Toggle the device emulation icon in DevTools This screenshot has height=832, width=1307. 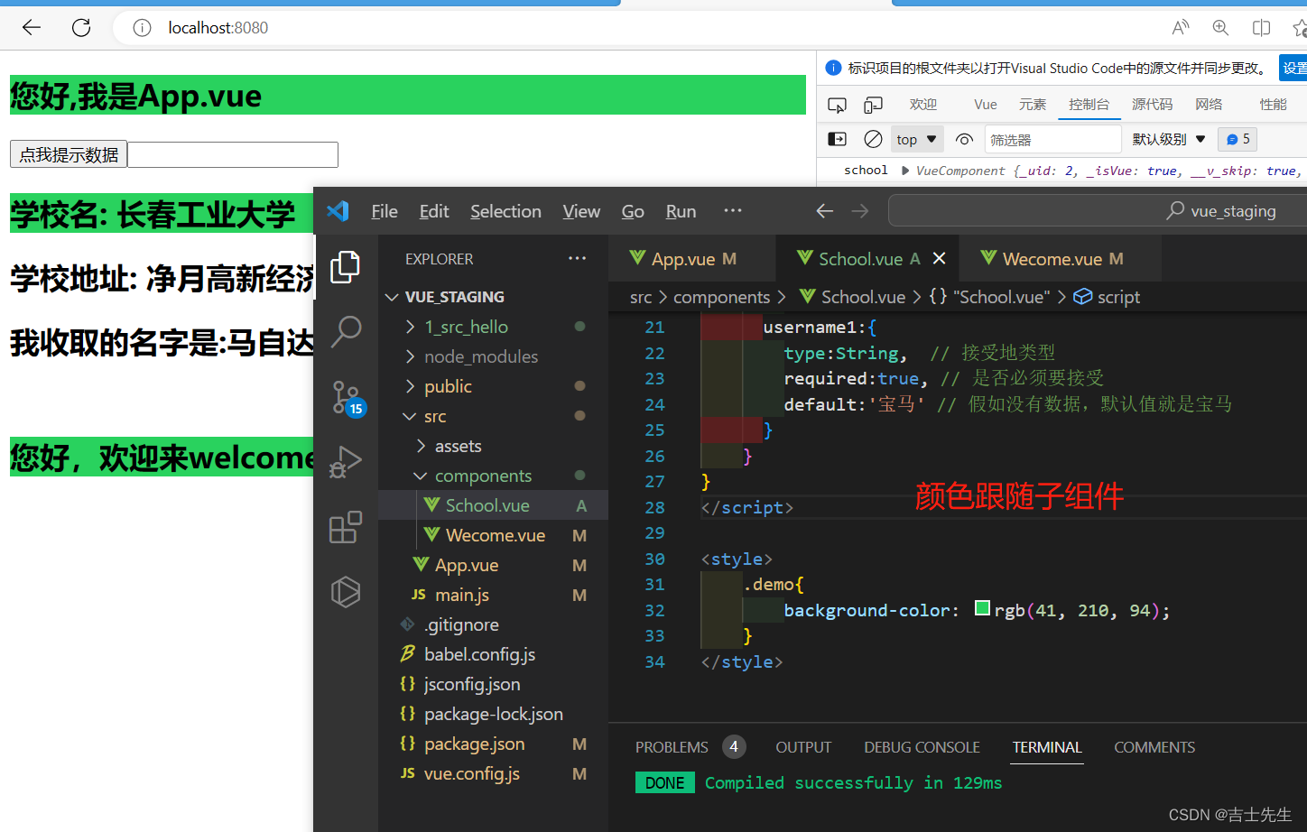[x=873, y=105]
